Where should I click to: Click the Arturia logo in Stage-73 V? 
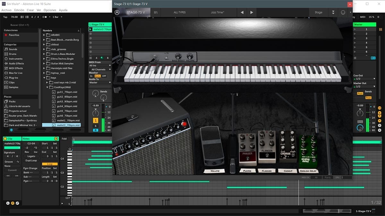click(117, 12)
